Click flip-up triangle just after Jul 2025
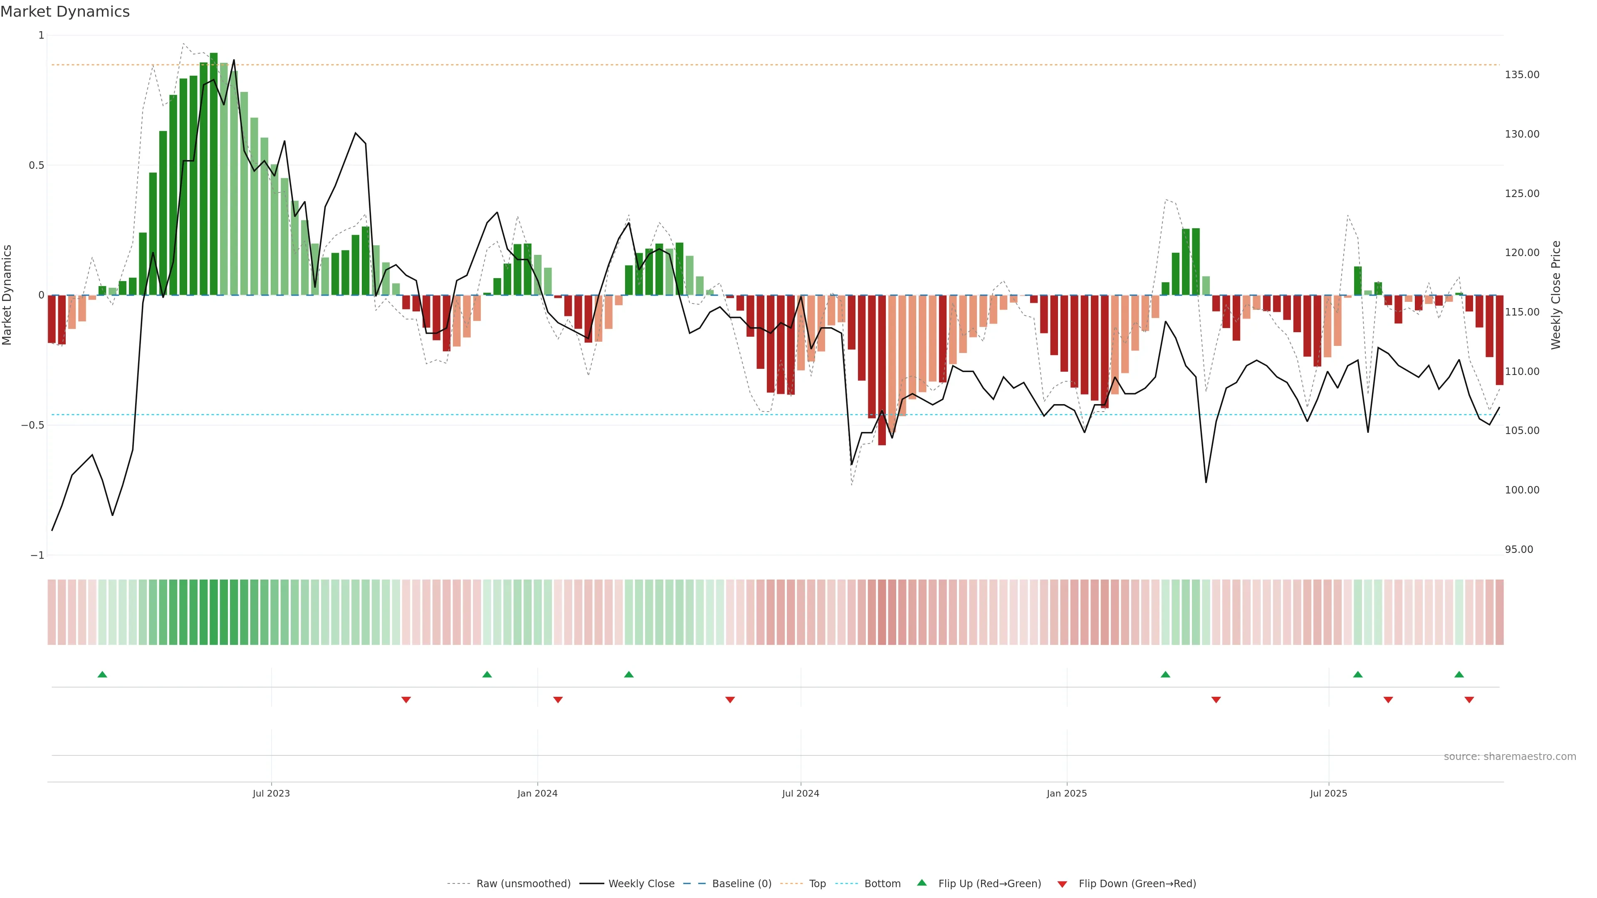Image resolution: width=1597 pixels, height=898 pixels. coord(1358,674)
